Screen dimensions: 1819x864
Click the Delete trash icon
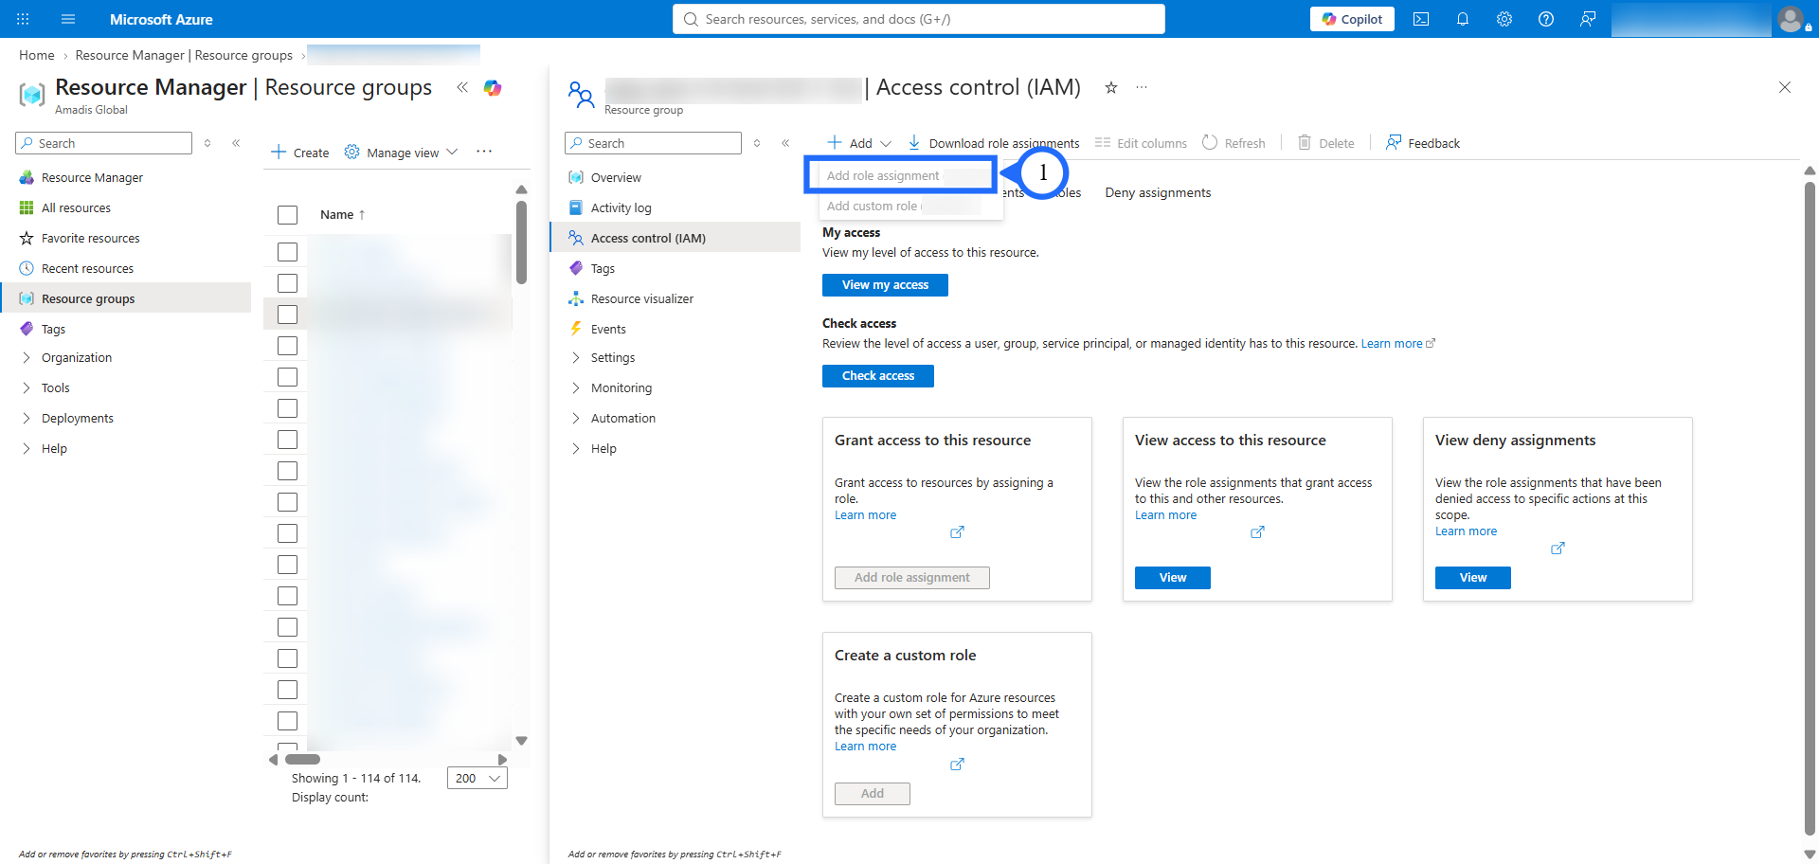click(1305, 143)
